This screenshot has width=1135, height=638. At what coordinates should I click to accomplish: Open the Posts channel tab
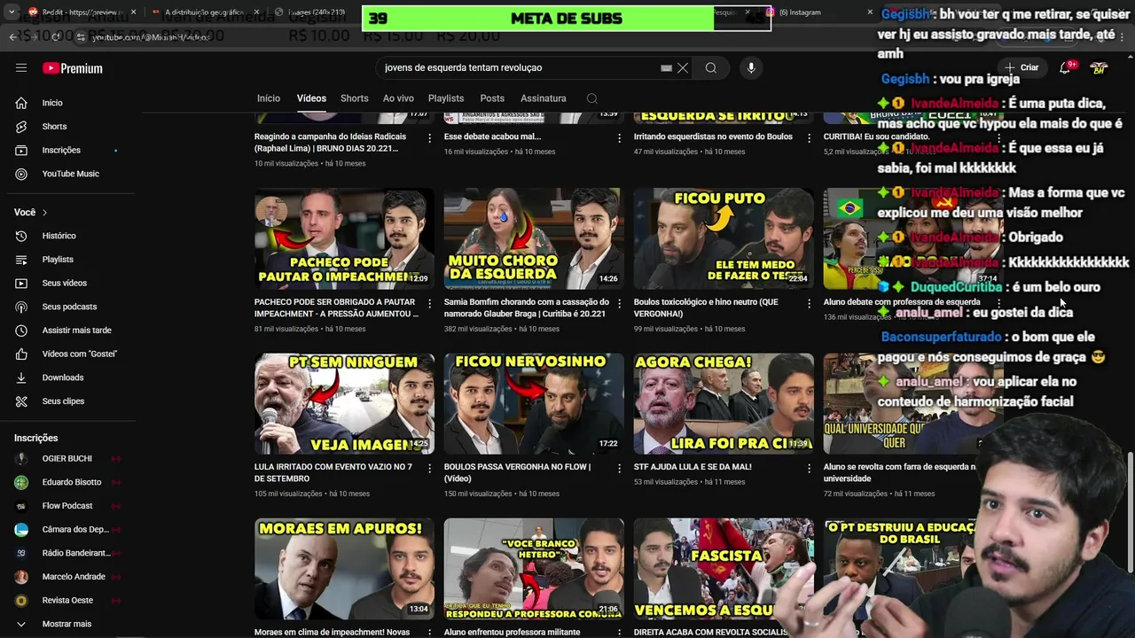492,98
